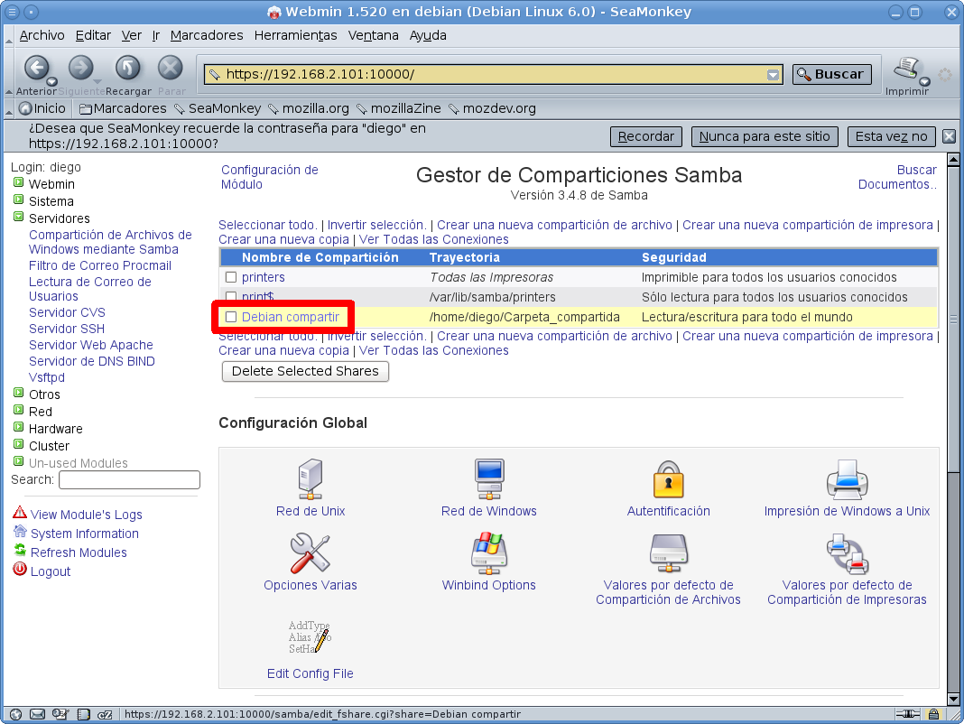The image size is (964, 724).
Task: Open the Ayuda menu
Action: click(428, 36)
